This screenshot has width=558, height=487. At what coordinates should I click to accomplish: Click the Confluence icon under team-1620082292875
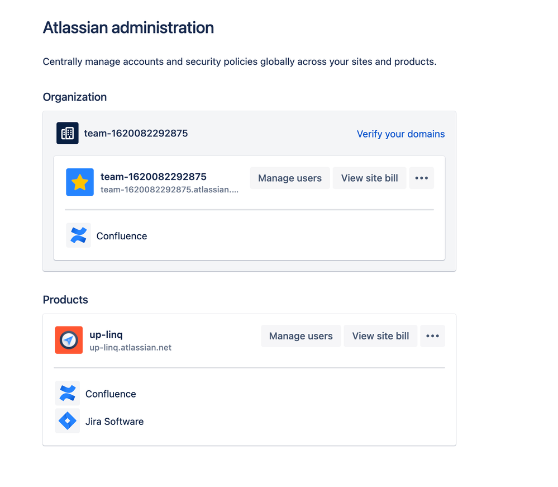(78, 235)
